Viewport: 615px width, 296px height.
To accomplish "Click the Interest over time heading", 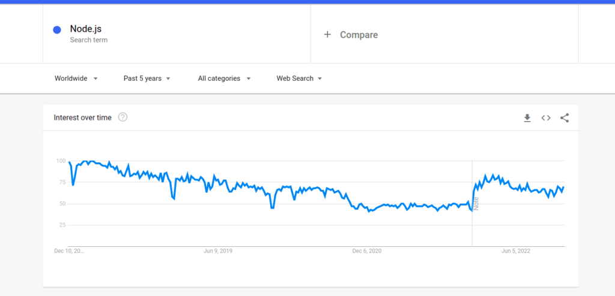I will tap(83, 118).
